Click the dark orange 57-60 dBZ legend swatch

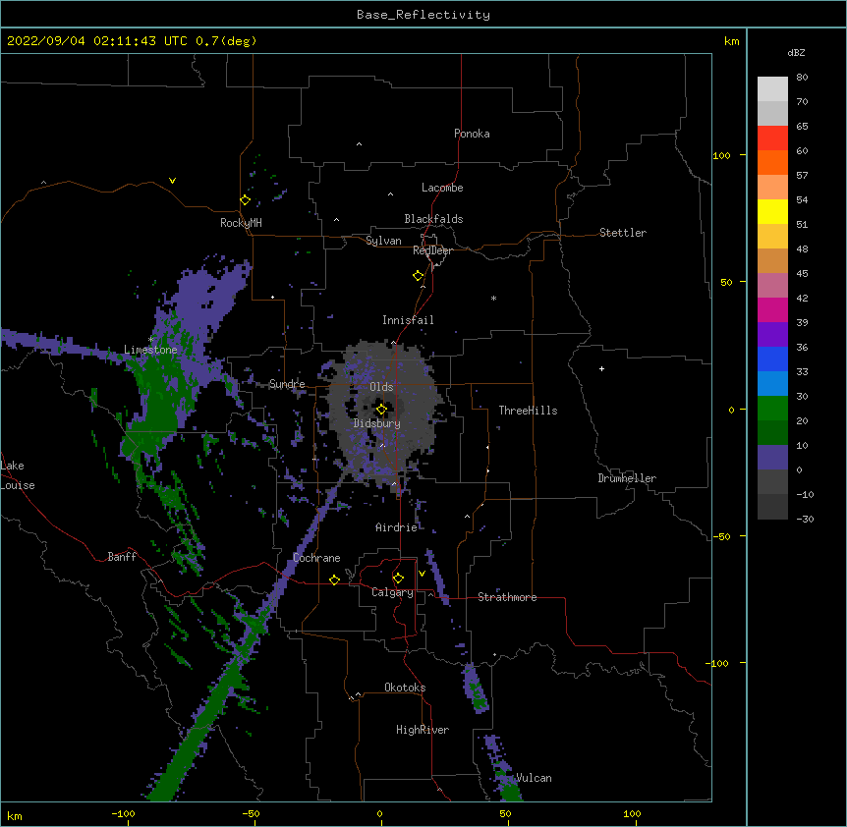772,162
